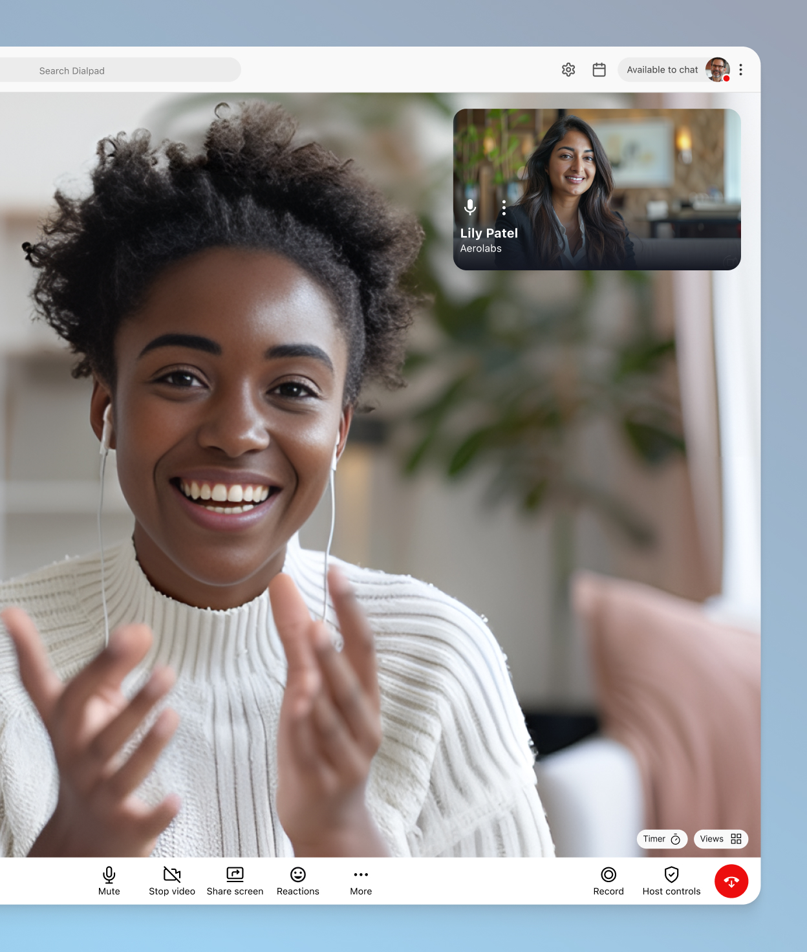The image size is (807, 952).
Task: Open the calendar panel
Action: click(598, 69)
